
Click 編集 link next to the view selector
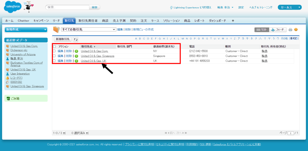[120, 30]
